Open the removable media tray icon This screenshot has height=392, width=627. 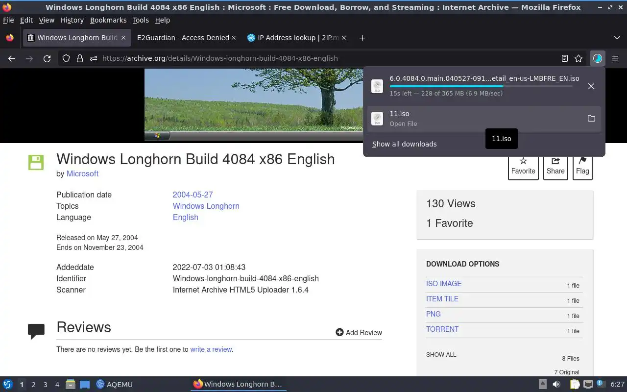[542, 384]
